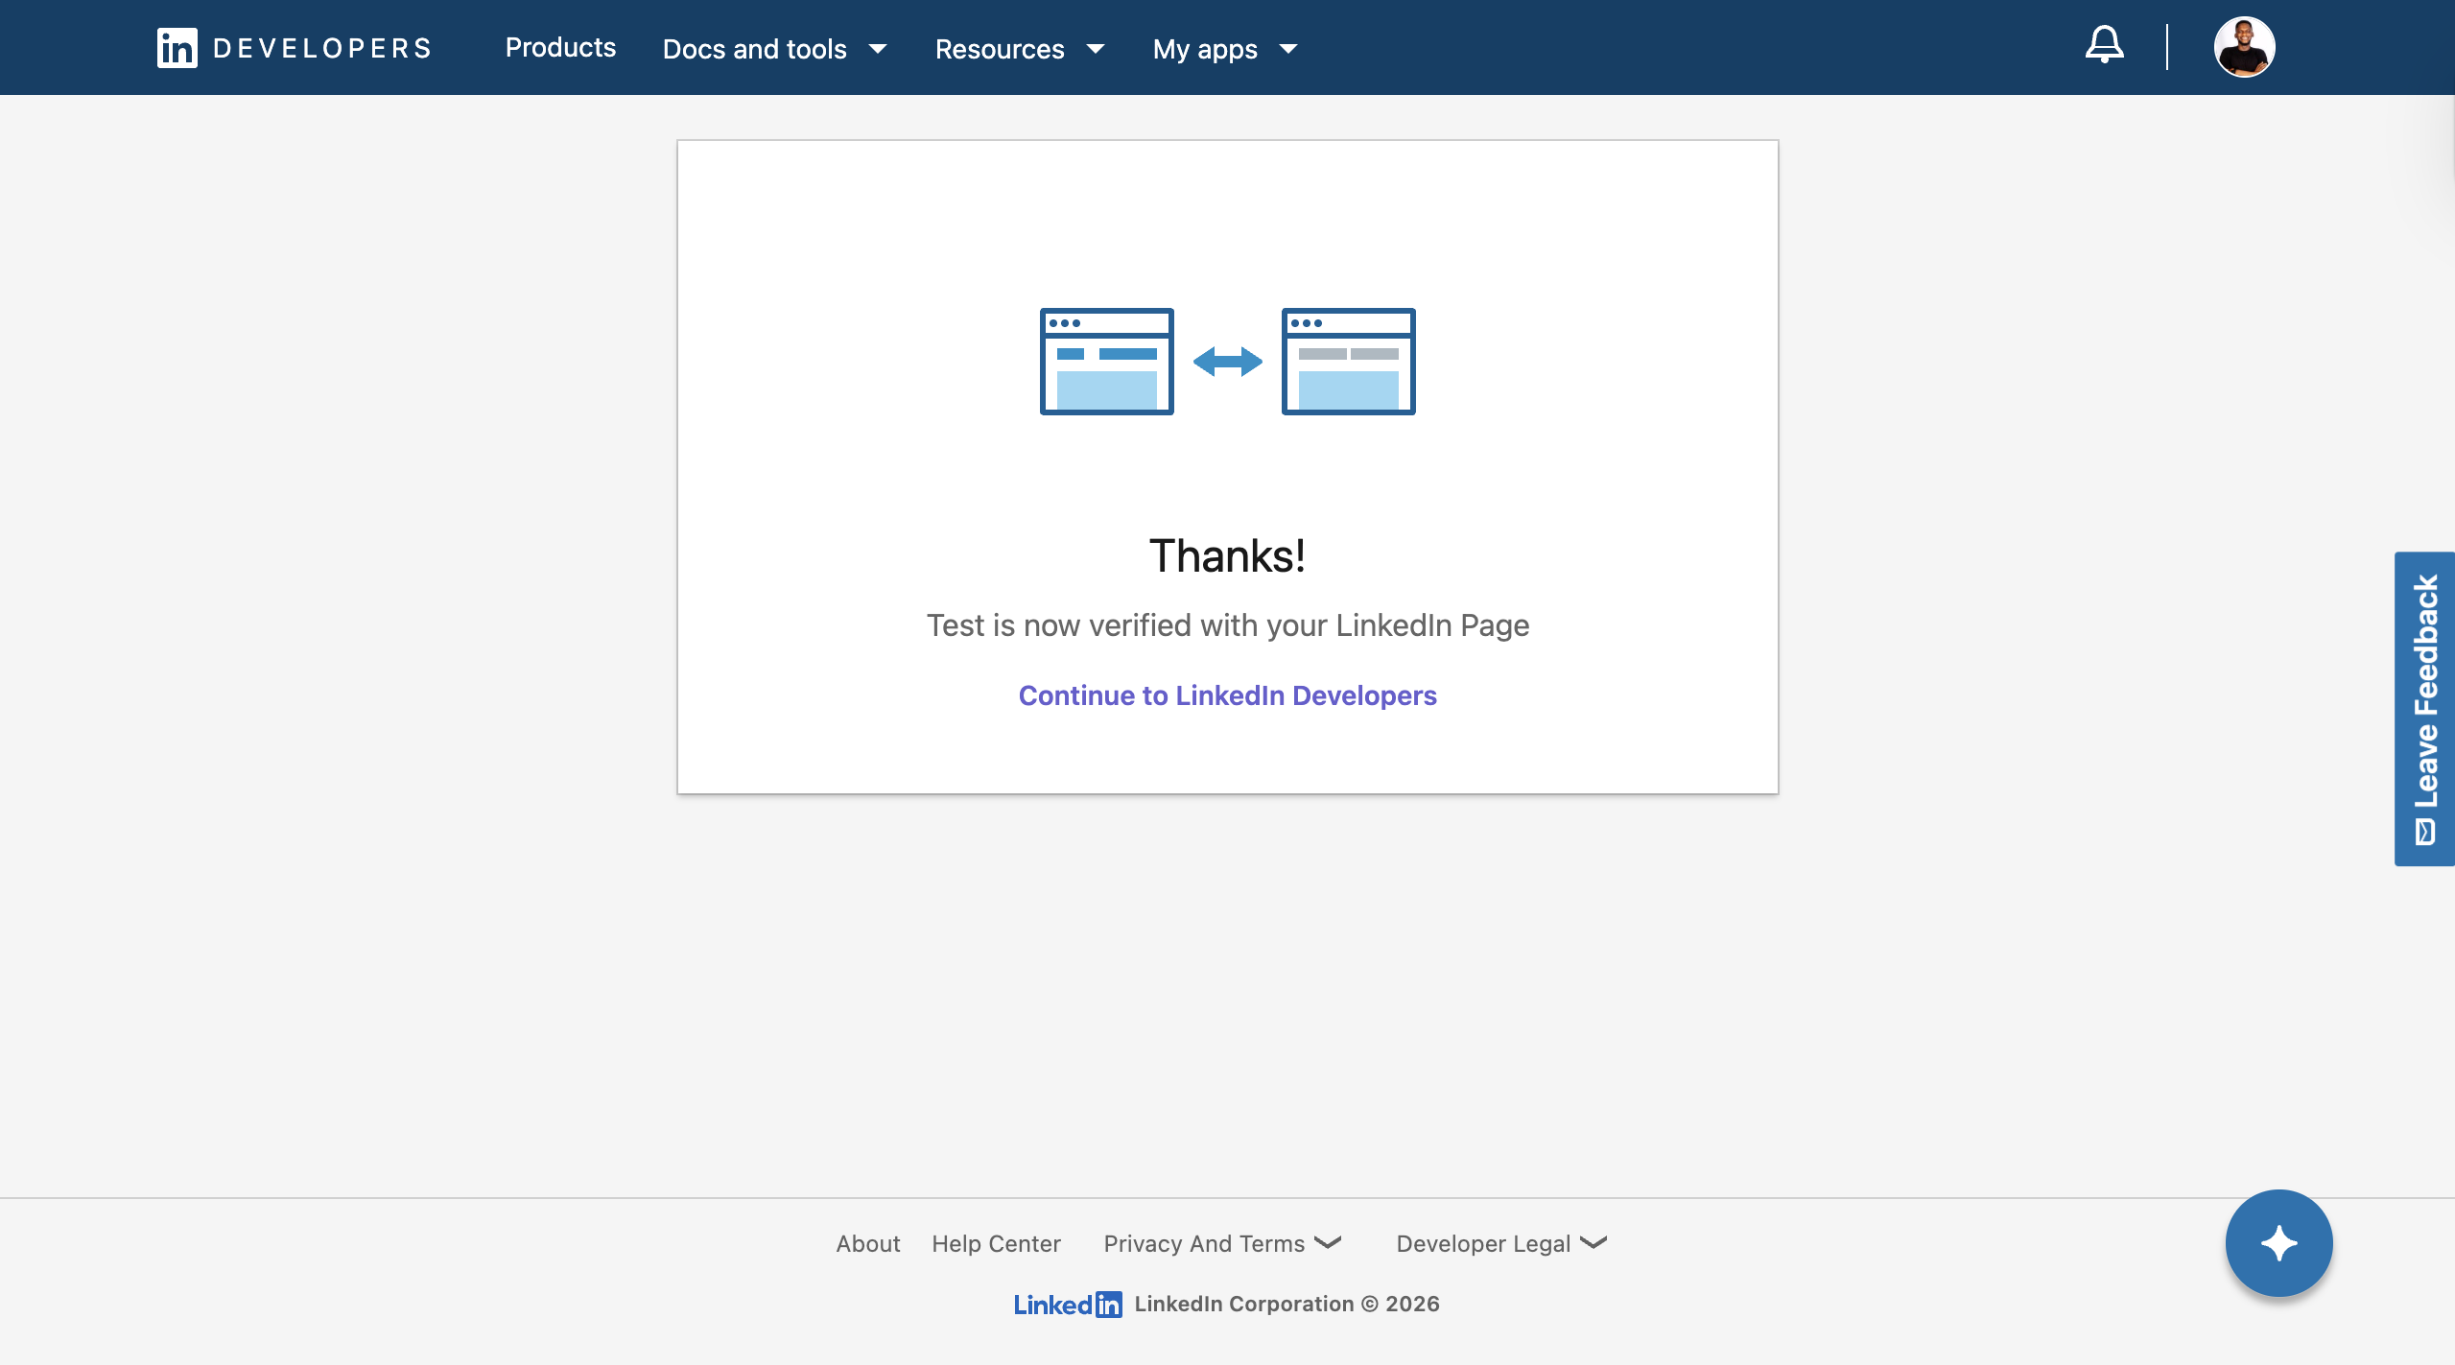Click the Leave Feedback side tab
2455x1365 pixels.
2424,709
